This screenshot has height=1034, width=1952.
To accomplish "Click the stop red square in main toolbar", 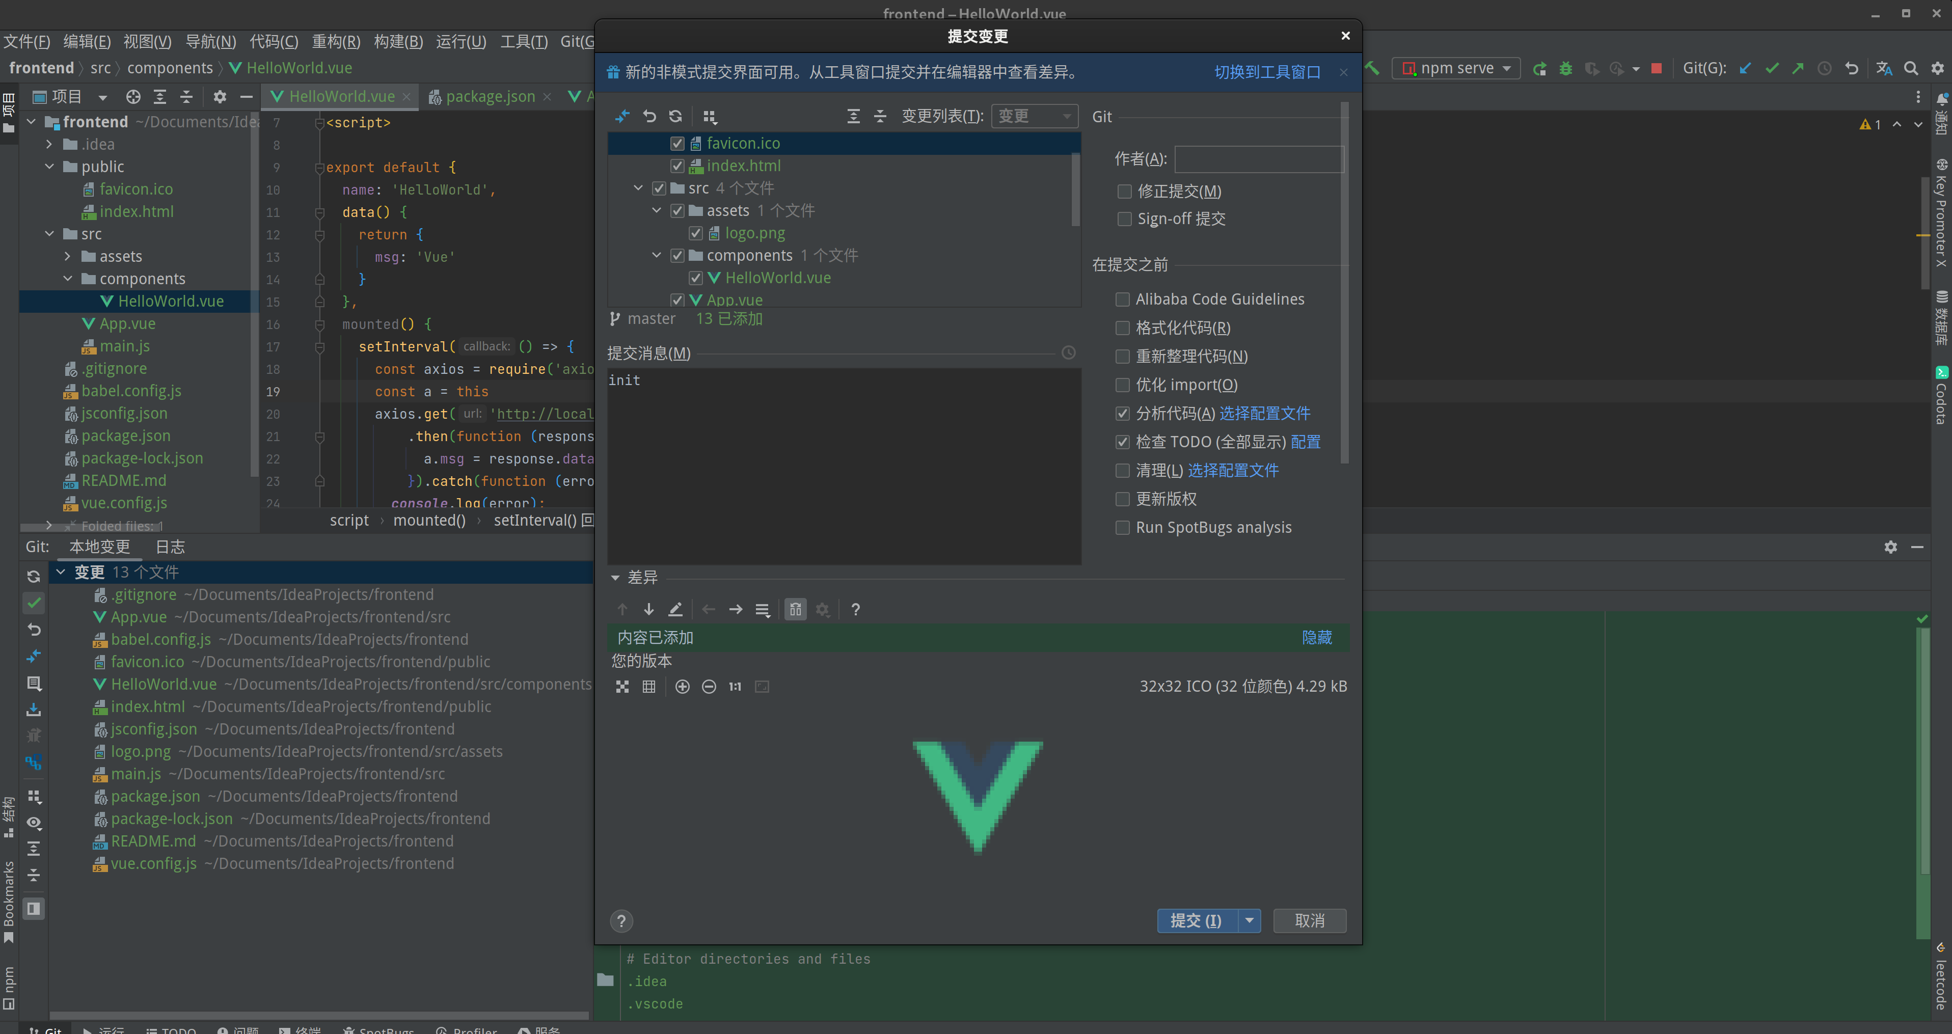I will coord(1656,68).
